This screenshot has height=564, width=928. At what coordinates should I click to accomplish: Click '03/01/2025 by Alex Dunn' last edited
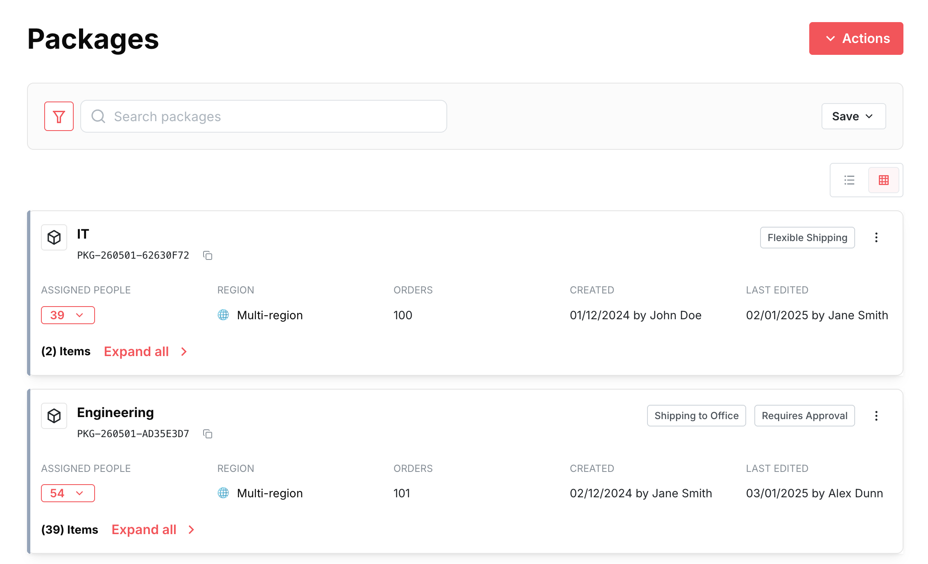tap(815, 493)
